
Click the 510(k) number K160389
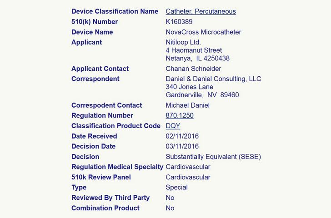point(179,22)
